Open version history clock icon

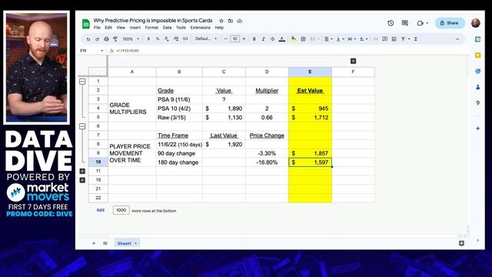(x=391, y=23)
